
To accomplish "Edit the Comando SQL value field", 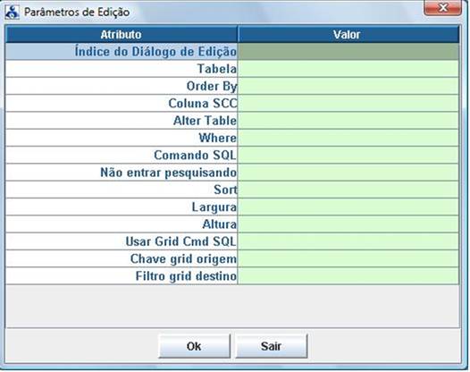I will (348, 155).
